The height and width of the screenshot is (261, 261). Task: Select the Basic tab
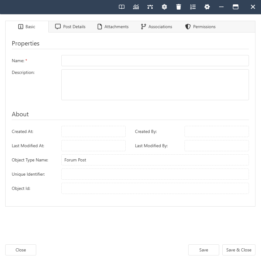(27, 27)
